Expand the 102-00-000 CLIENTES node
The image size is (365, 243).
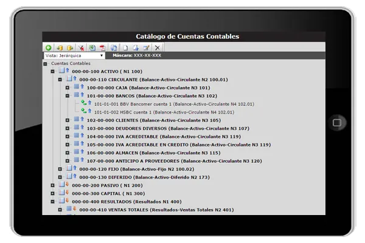[68, 120]
